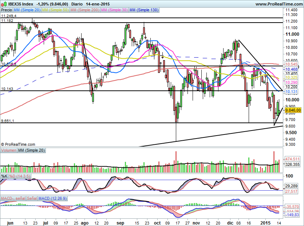Viewport: 304px width, 226px height.
Task: Click the Señal label in MACD panel
Action: (x=32, y=198)
